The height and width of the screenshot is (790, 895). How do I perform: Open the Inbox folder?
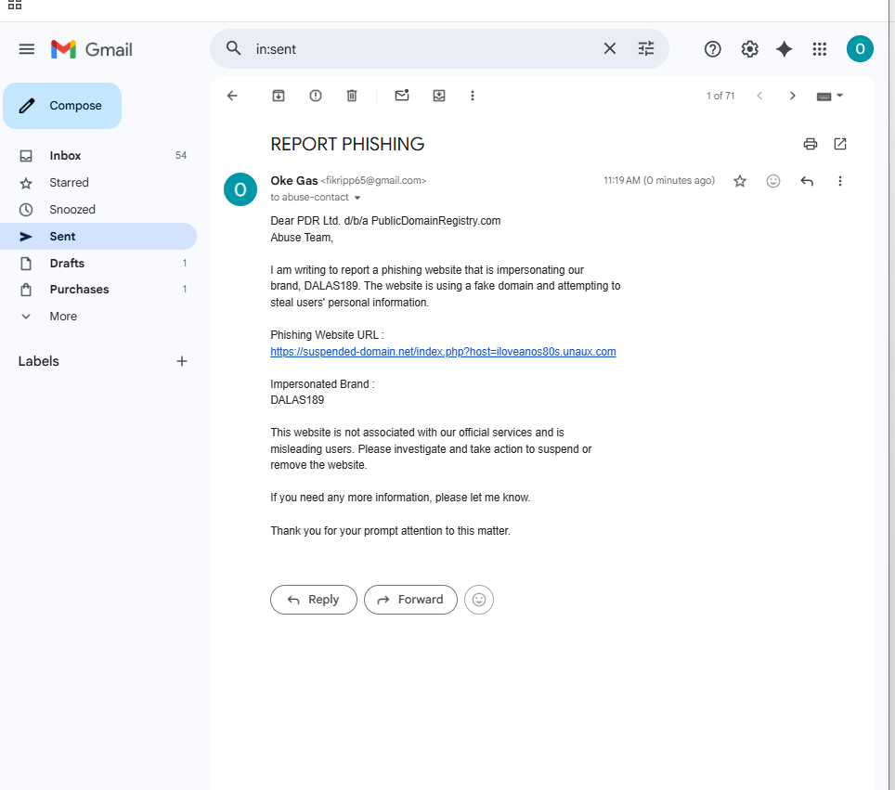[98, 156]
